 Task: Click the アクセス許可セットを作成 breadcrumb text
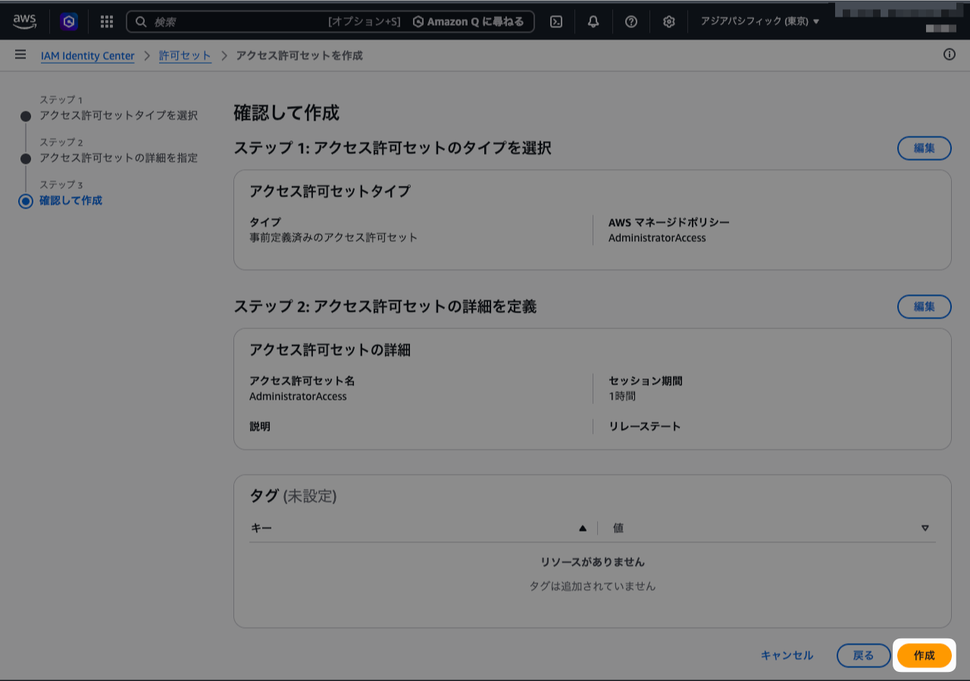click(299, 55)
